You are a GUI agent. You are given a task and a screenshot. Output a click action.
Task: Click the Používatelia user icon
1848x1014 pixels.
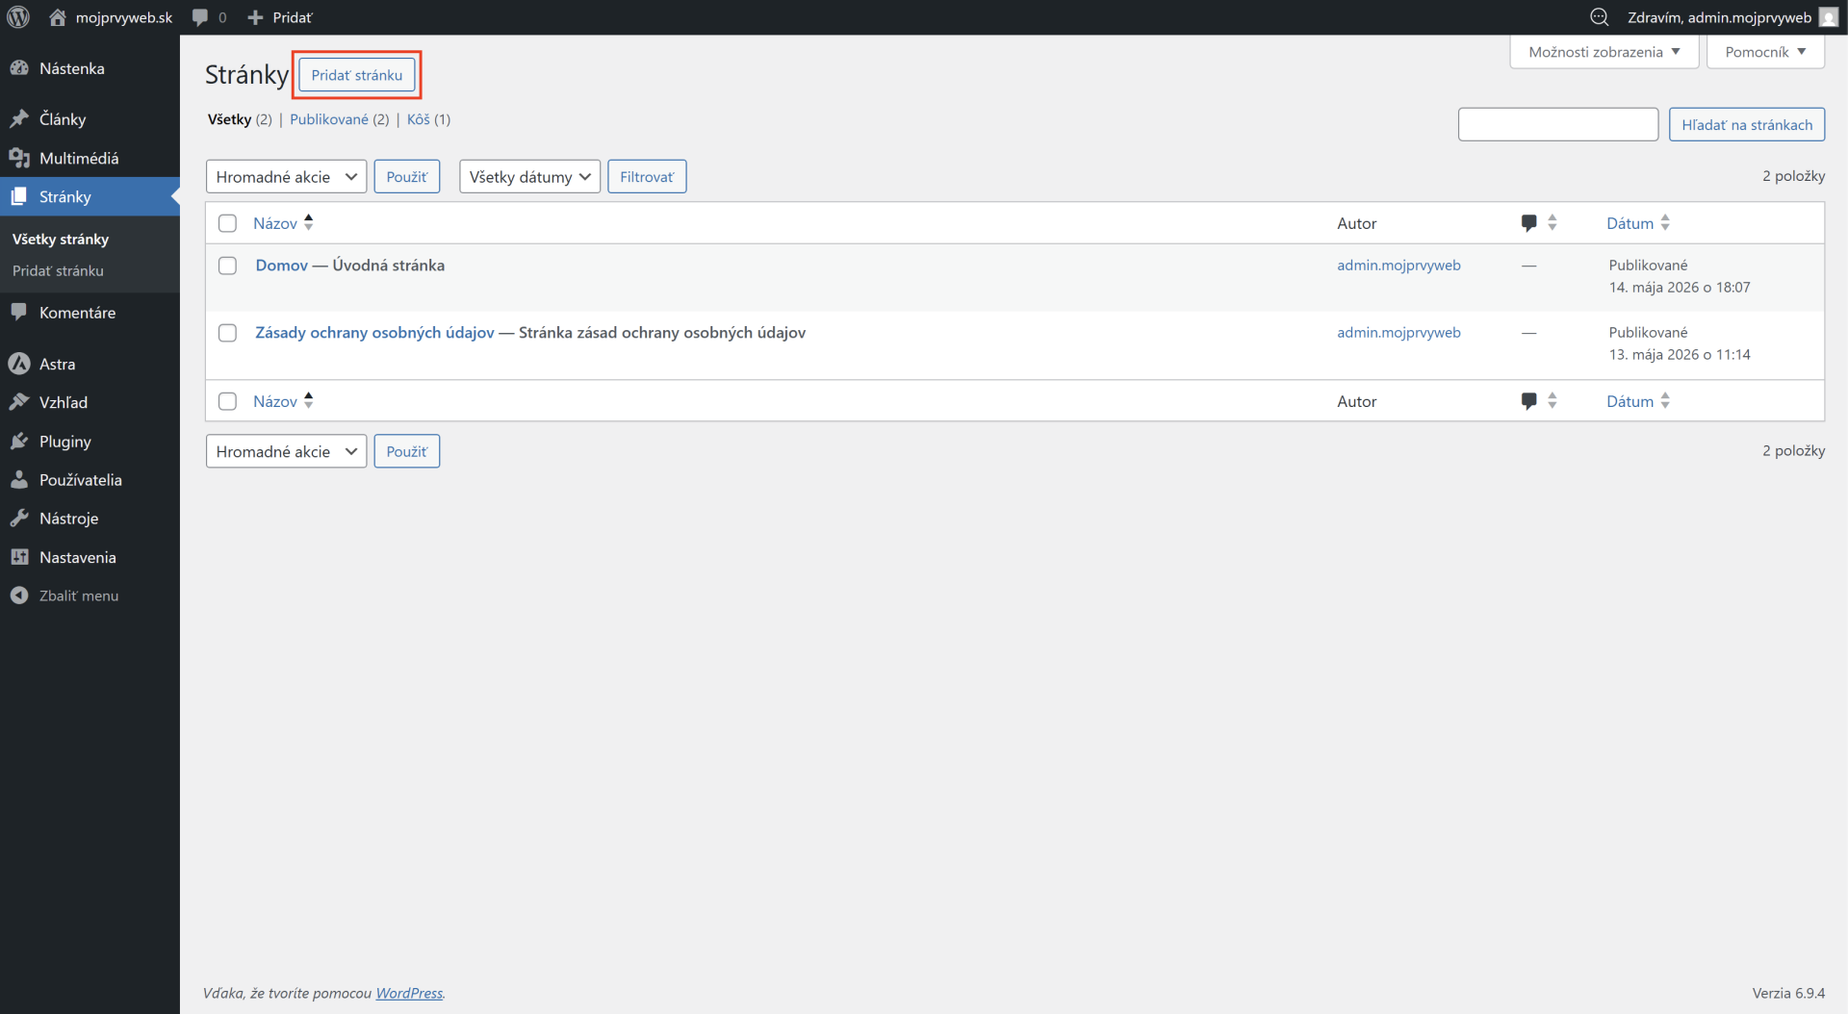coord(19,480)
